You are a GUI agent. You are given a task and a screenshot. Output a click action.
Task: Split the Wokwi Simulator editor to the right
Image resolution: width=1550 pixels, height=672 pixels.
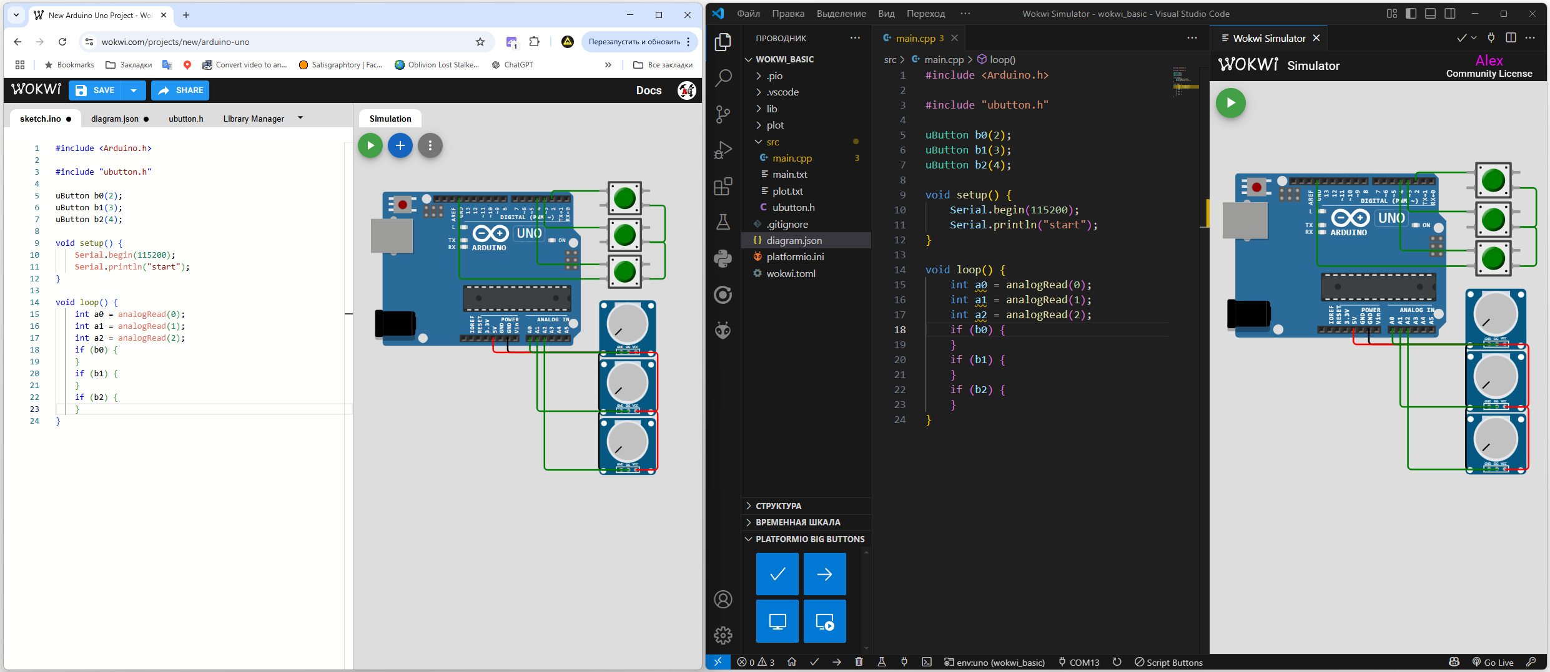(x=1511, y=38)
